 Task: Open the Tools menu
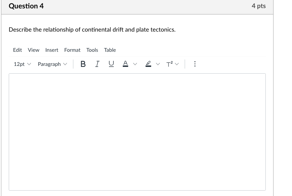[x=92, y=50]
